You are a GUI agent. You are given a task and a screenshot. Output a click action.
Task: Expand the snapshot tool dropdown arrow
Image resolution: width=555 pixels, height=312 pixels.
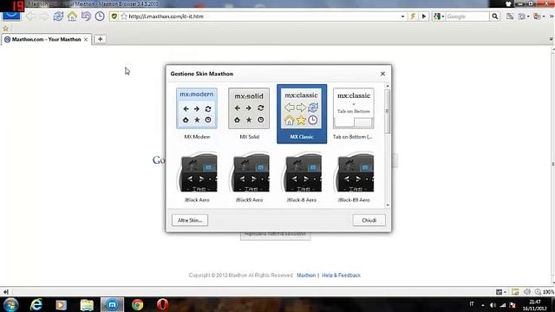tap(528, 16)
